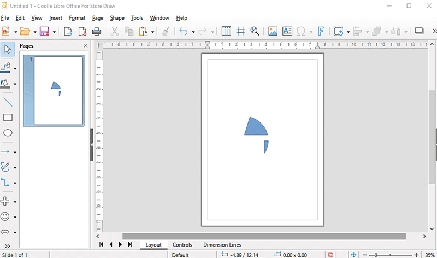Switch to the Dimension Lines tab
Image resolution: width=437 pixels, height=258 pixels.
coord(222,245)
